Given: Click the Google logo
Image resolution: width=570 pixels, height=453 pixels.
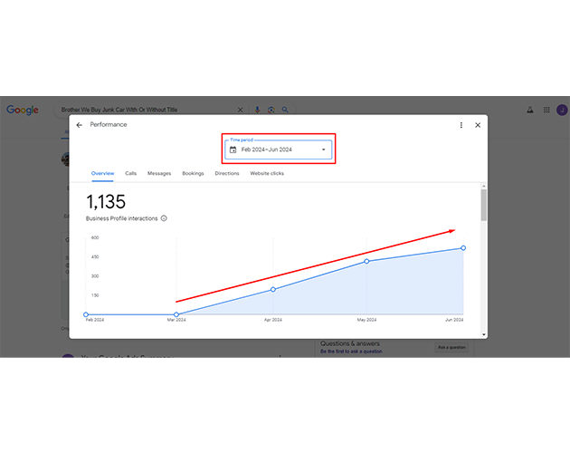Looking at the screenshot, I should click(23, 110).
